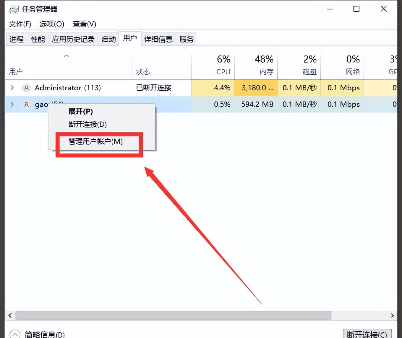Click Administrator's 0.1 Mbps network cell
Viewport: 402px width, 338px height.
(x=342, y=88)
